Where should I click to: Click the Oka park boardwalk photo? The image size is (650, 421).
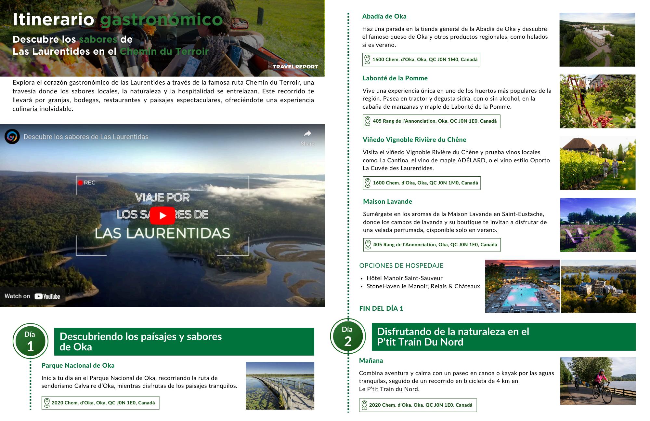(x=280, y=386)
